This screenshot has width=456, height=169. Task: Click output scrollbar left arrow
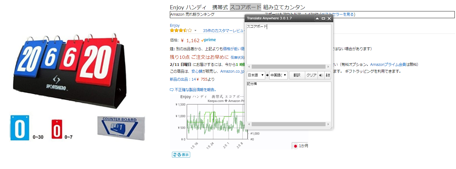tap(249, 124)
